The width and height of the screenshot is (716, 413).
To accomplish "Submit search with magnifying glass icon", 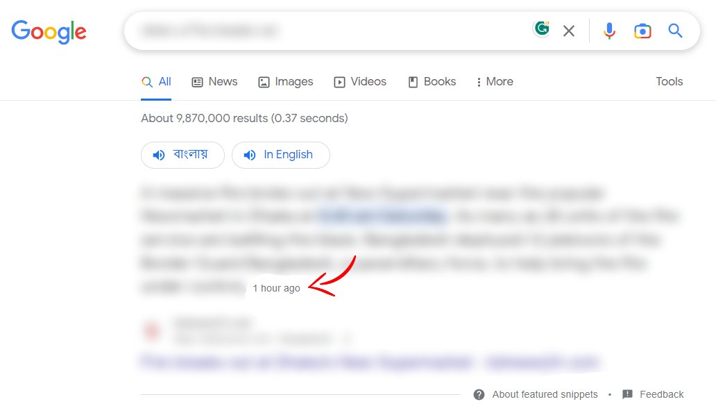I will click(x=675, y=31).
